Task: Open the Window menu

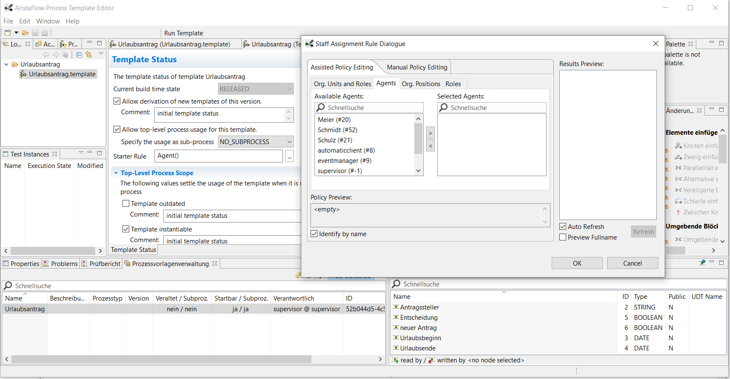Action: (48, 21)
